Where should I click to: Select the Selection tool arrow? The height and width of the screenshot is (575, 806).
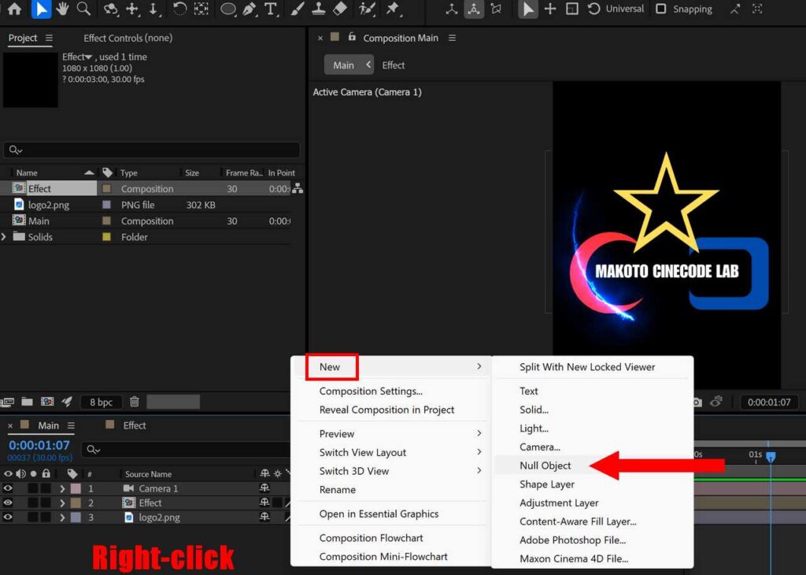[x=41, y=9]
